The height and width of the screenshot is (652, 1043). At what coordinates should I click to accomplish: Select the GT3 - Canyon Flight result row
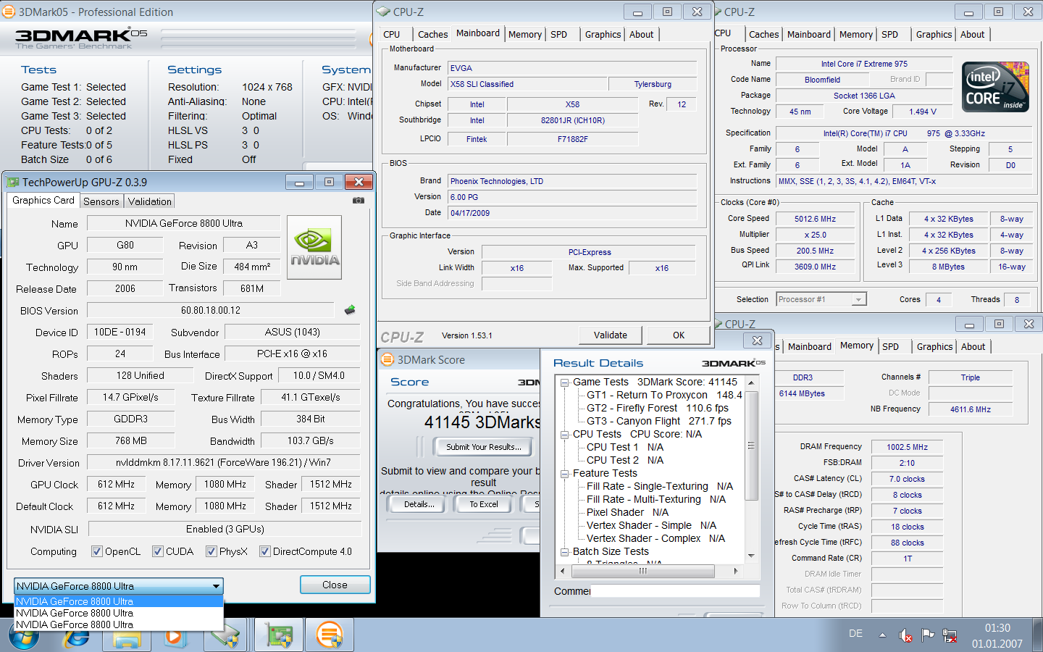tap(659, 421)
